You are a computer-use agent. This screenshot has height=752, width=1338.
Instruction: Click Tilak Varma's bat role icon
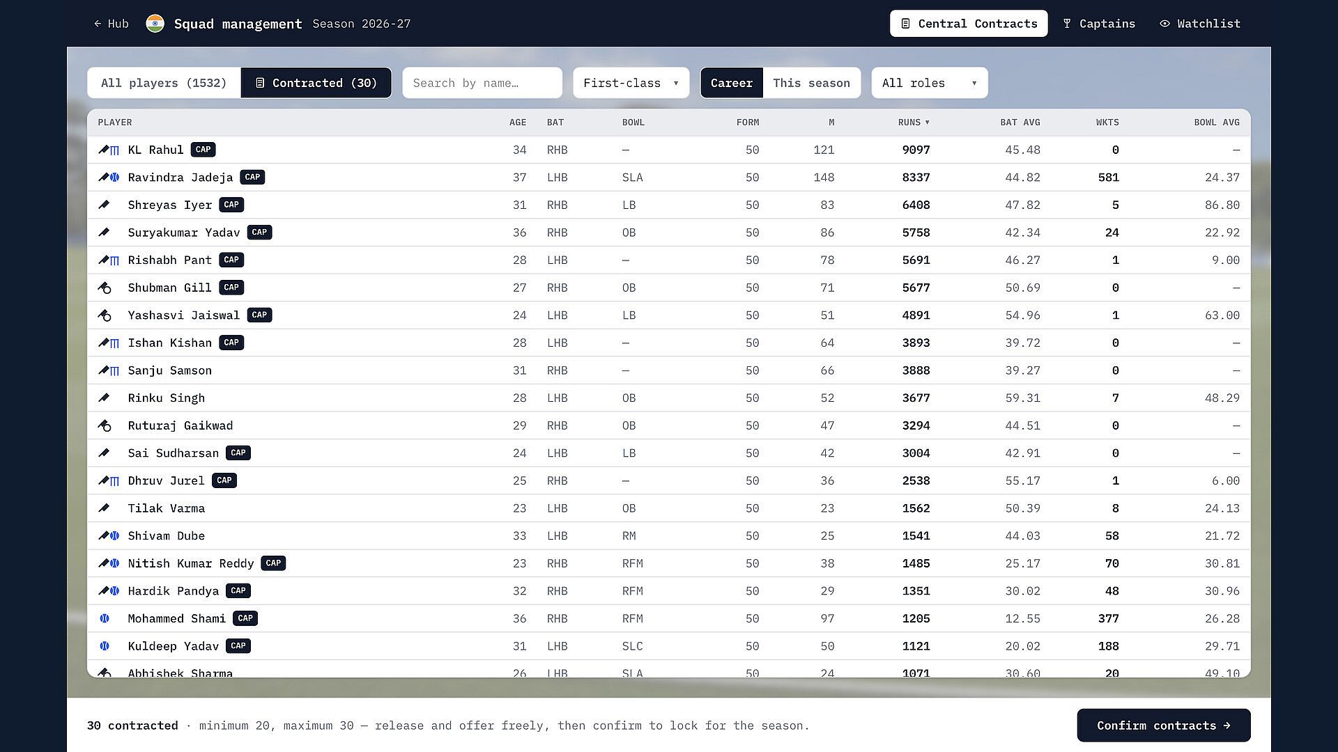104,508
